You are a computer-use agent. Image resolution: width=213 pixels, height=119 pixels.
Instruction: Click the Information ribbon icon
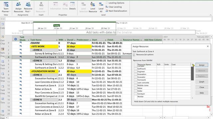click(x=56, y=6)
